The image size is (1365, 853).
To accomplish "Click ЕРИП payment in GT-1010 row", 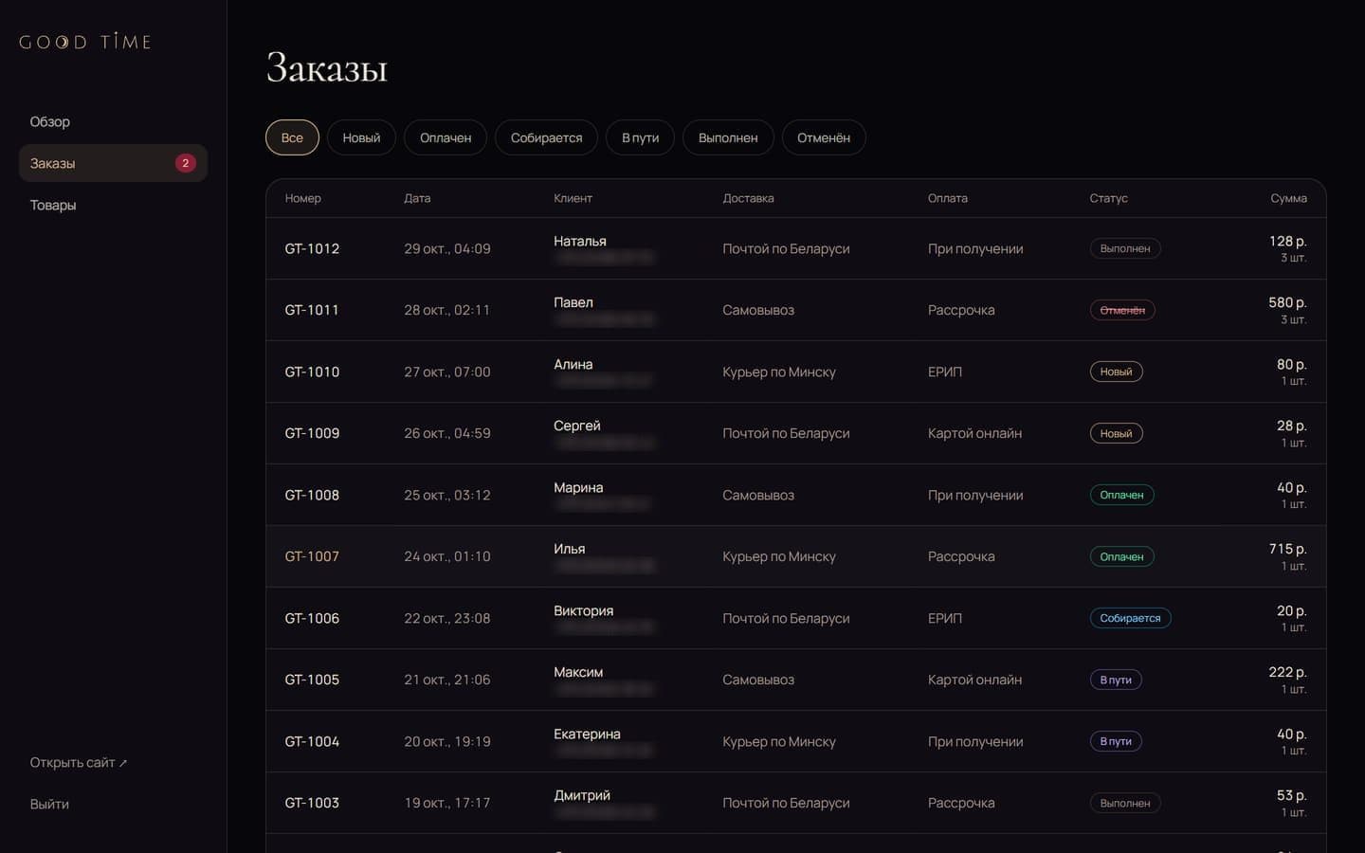I will [x=945, y=372].
